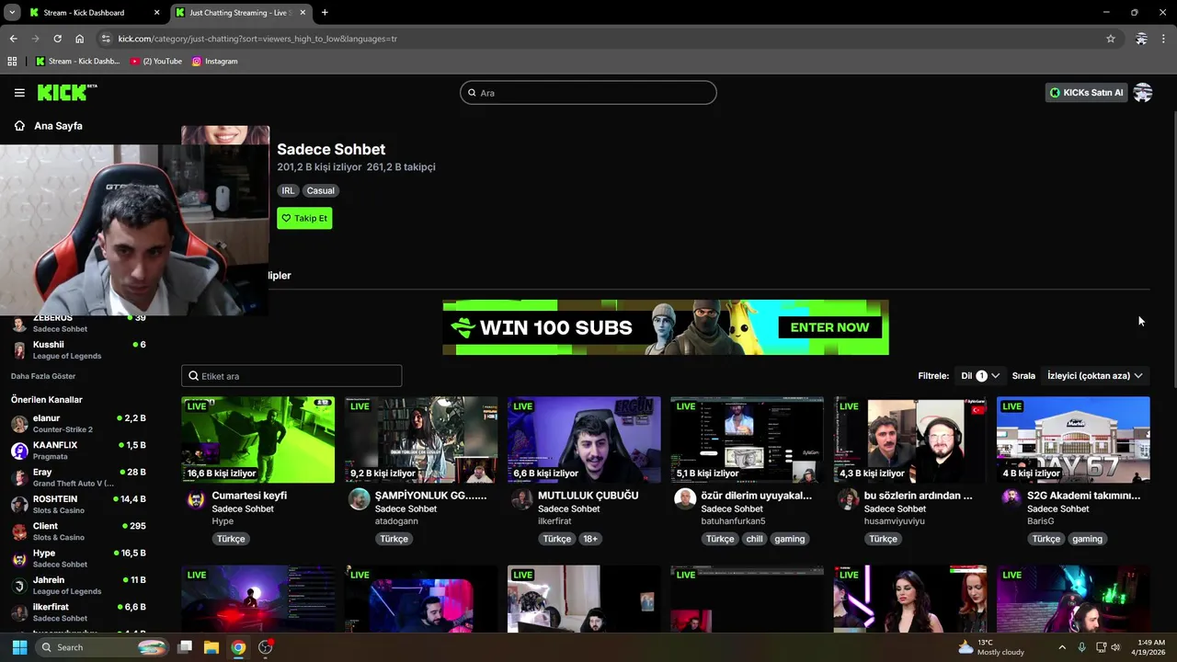Bookmark this page with the star
This screenshot has height=662, width=1177.
(1111, 39)
